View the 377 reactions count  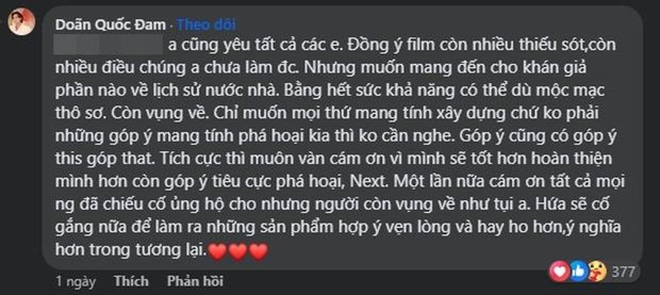pyautogui.click(x=623, y=273)
